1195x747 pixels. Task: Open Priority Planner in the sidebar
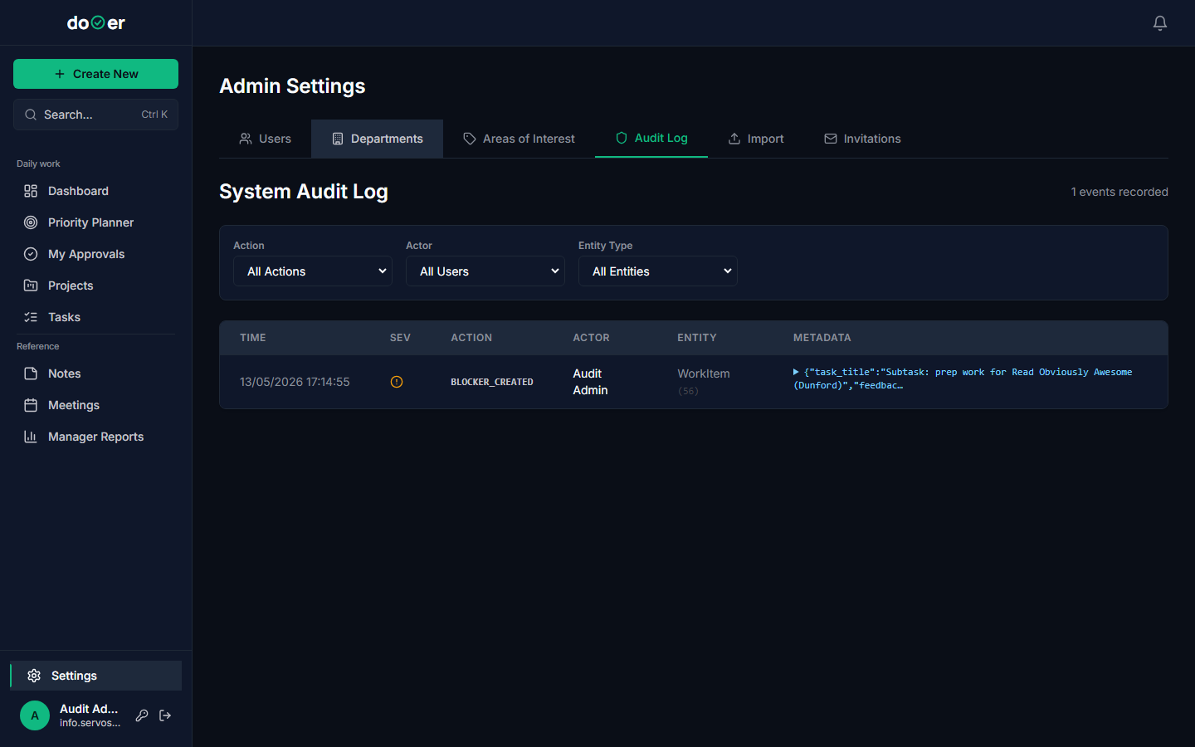[95, 222]
